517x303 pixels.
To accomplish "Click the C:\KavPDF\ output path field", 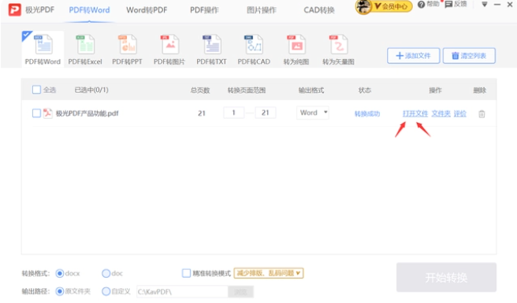I will click(182, 292).
